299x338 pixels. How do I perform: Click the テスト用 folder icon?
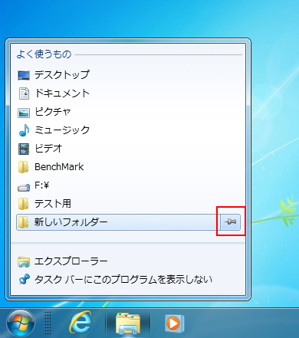(24, 204)
